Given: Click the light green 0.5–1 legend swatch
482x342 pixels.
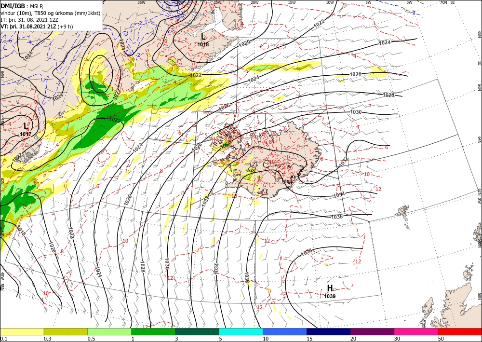Looking at the screenshot, I should (109, 331).
